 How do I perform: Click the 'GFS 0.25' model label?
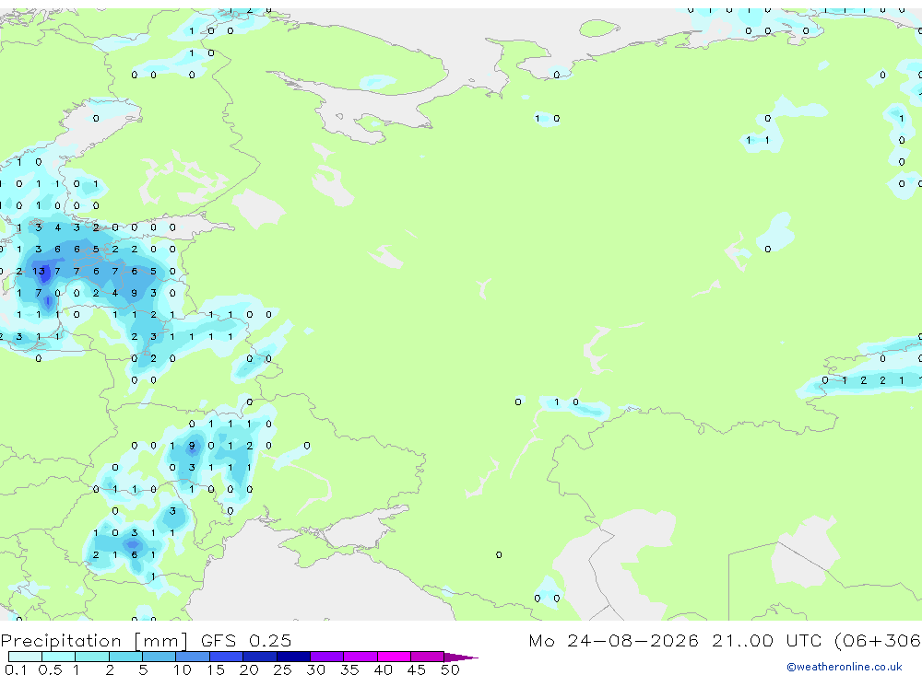[246, 640]
